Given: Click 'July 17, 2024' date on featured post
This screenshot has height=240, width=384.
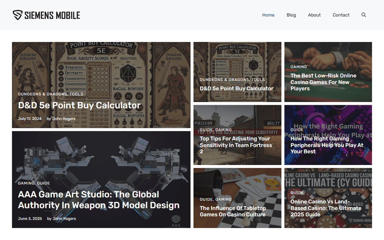Looking at the screenshot, I should click(30, 118).
